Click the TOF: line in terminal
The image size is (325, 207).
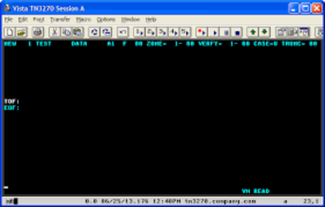(x=12, y=101)
